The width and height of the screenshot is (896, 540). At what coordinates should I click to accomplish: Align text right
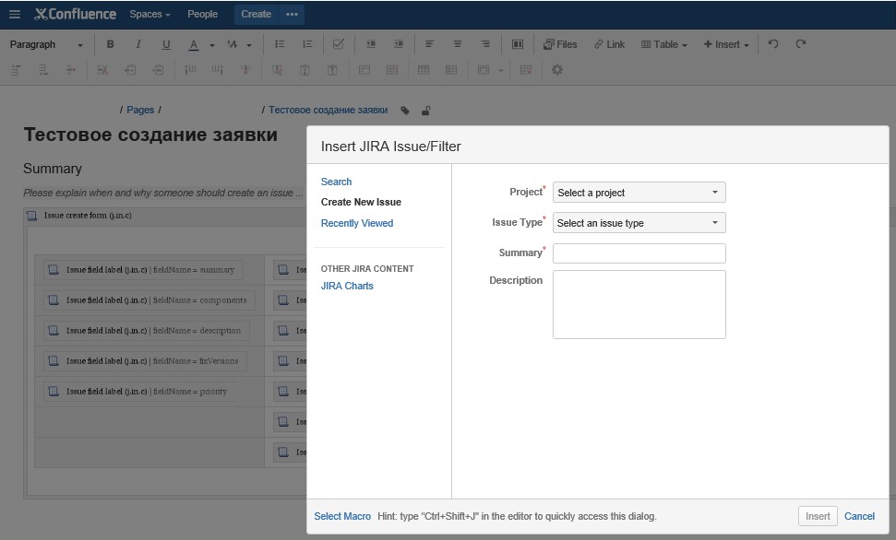click(x=485, y=44)
